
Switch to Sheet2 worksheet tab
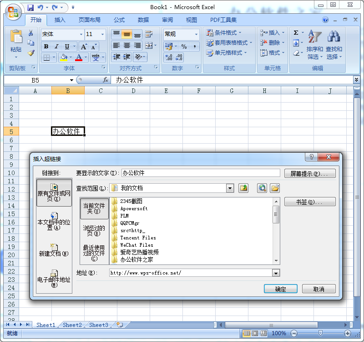pyautogui.click(x=72, y=325)
